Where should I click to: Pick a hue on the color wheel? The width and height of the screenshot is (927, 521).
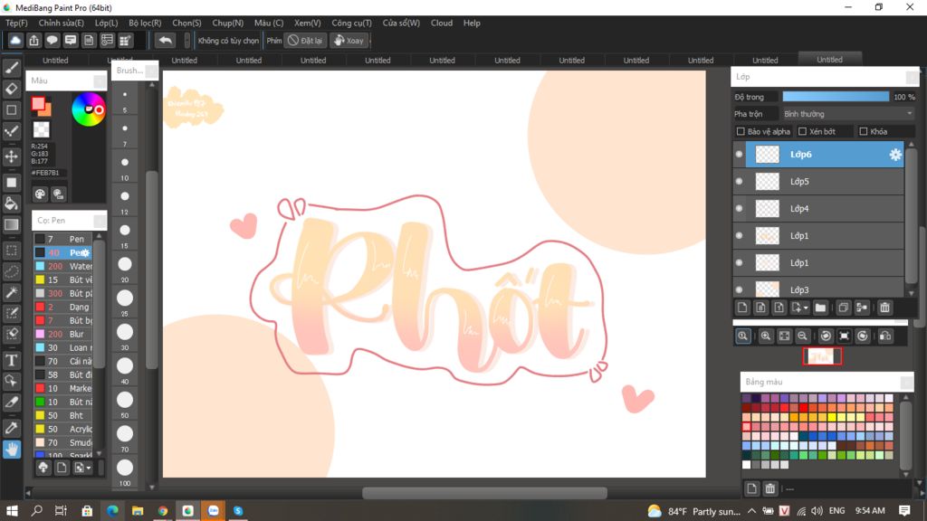click(x=89, y=109)
